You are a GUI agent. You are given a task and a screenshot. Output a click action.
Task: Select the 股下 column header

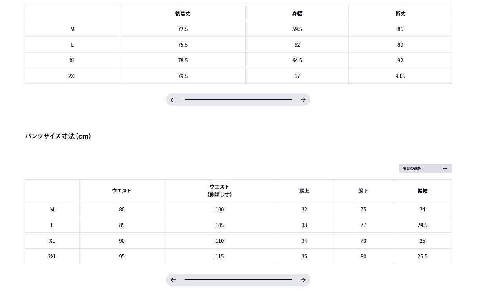pos(363,191)
